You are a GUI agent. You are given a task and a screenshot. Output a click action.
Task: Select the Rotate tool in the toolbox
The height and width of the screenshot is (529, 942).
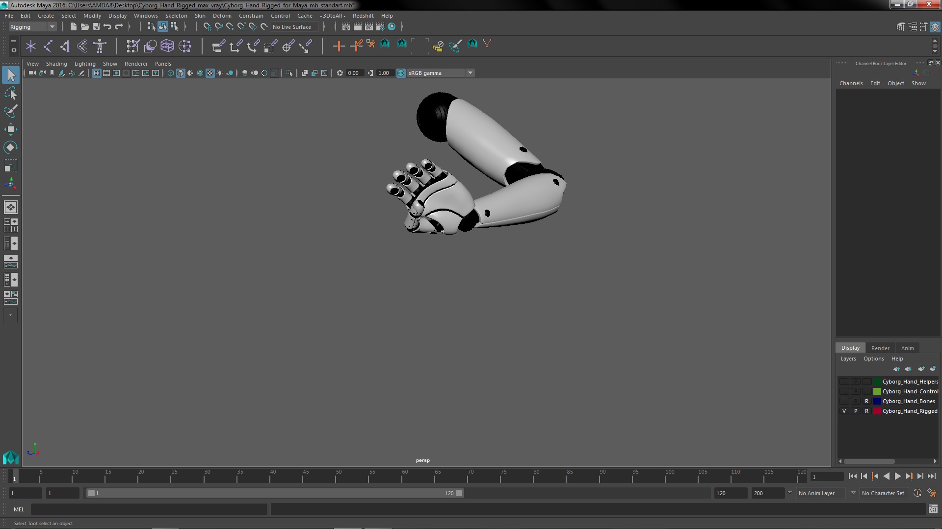10,147
